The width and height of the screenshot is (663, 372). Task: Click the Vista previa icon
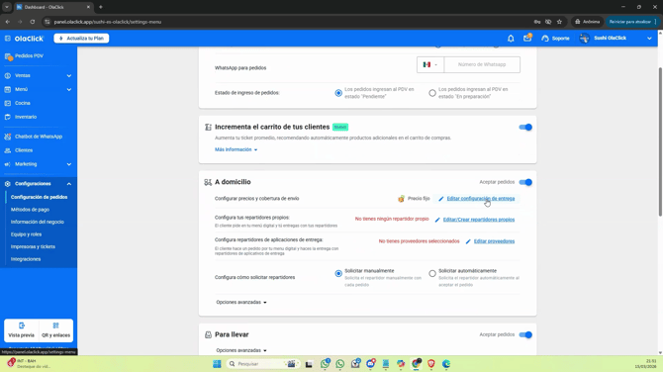[x=22, y=325]
